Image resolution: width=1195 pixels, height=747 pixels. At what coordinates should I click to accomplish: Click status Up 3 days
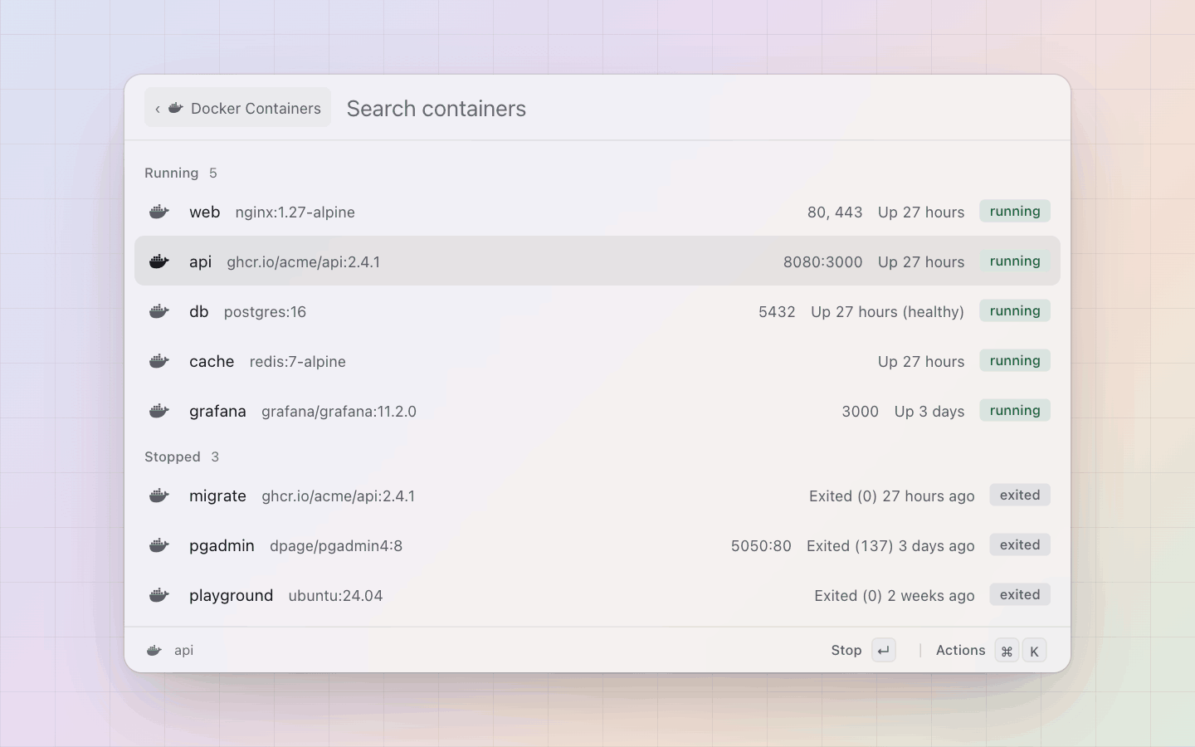[x=929, y=411]
